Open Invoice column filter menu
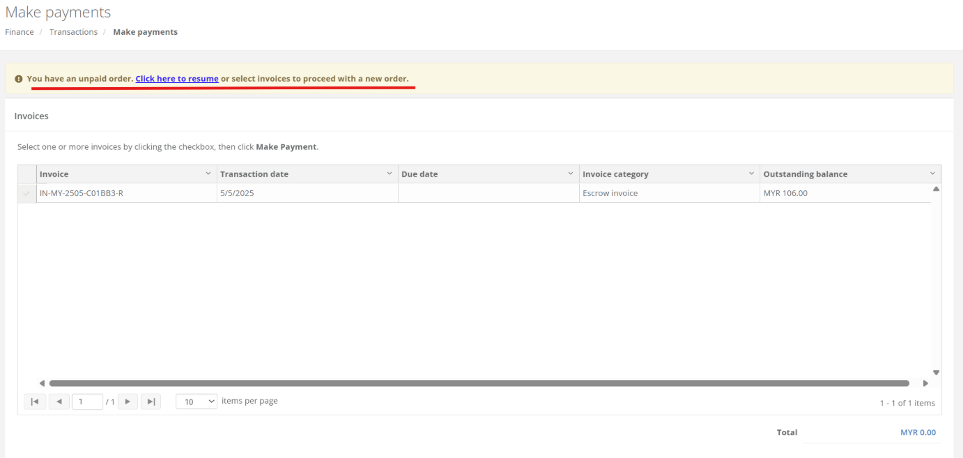Image resolution: width=963 pixels, height=458 pixels. click(x=208, y=174)
